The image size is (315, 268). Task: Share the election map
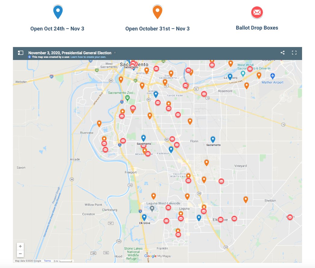(282, 53)
